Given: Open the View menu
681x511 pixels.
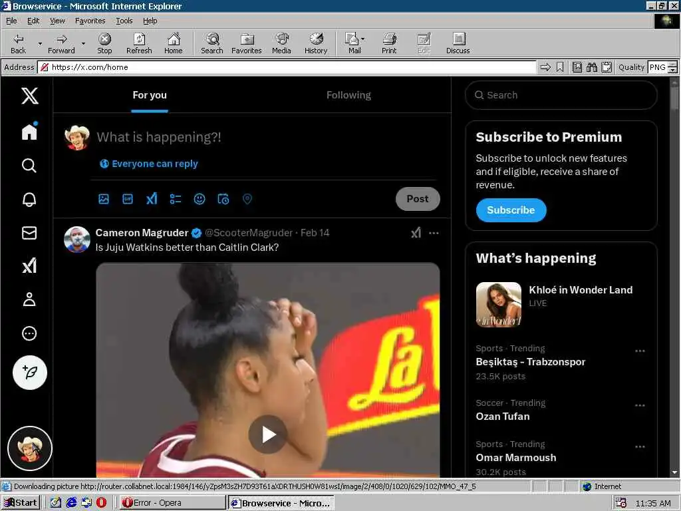Looking at the screenshot, I should point(57,21).
